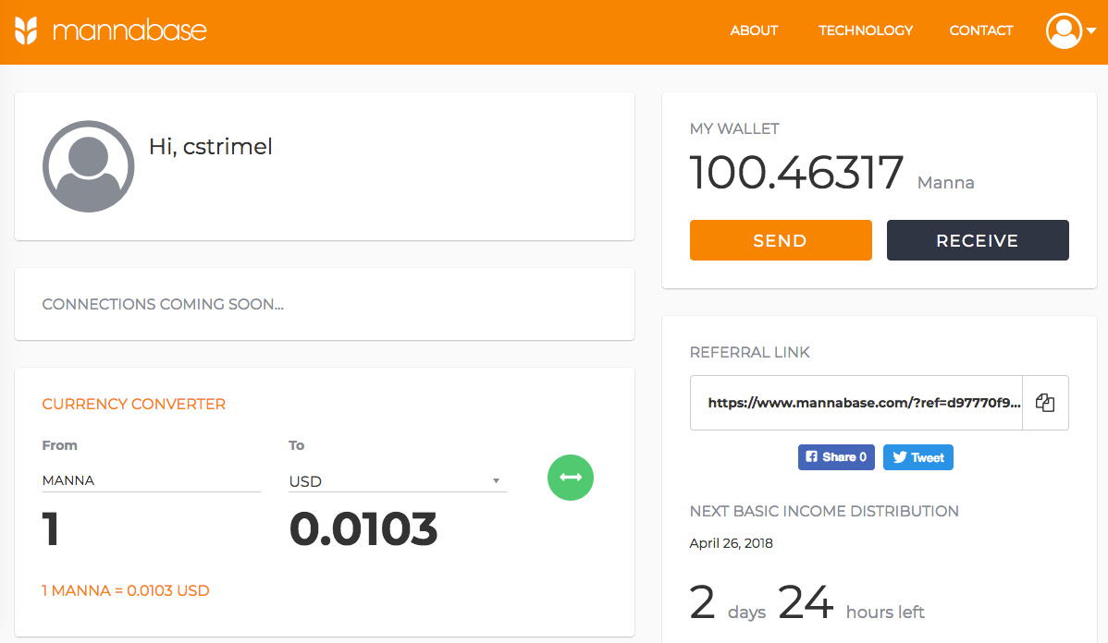Click NEXT BASIC INCOME DISTRIBUTION heading
Image resolution: width=1108 pixels, height=643 pixels.
point(824,512)
